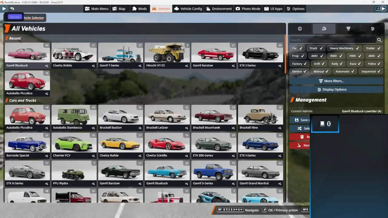Click the search magnifier icon
This screenshot has width=388, height=218.
pos(379,40)
